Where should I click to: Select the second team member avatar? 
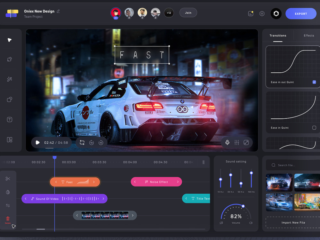[129, 13]
